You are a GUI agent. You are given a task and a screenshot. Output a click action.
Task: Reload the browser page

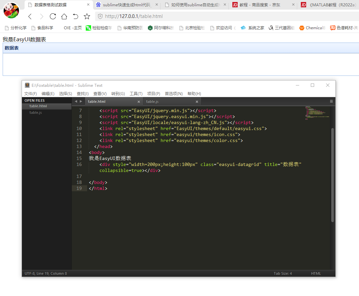point(53,16)
